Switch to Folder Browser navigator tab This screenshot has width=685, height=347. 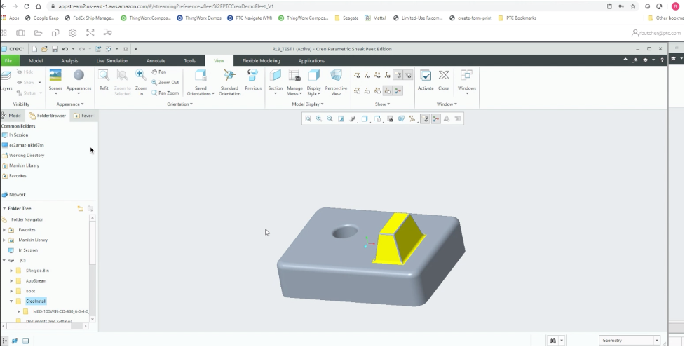pyautogui.click(x=47, y=116)
